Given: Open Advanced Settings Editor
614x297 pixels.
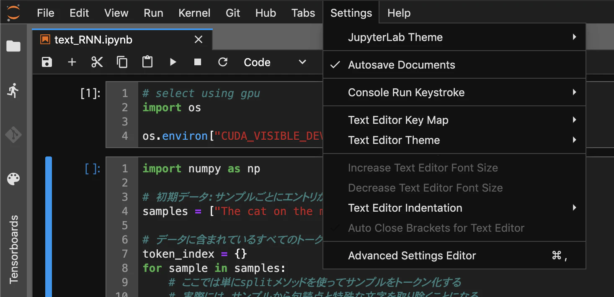Looking at the screenshot, I should [x=454, y=256].
